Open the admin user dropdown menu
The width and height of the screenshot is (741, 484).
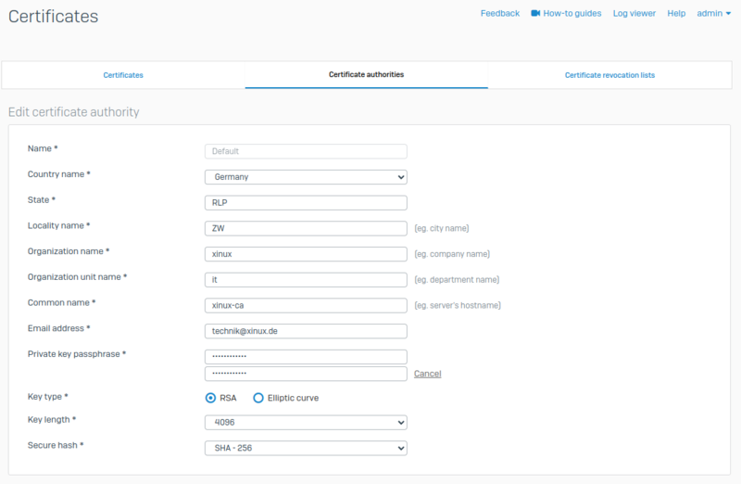click(713, 14)
